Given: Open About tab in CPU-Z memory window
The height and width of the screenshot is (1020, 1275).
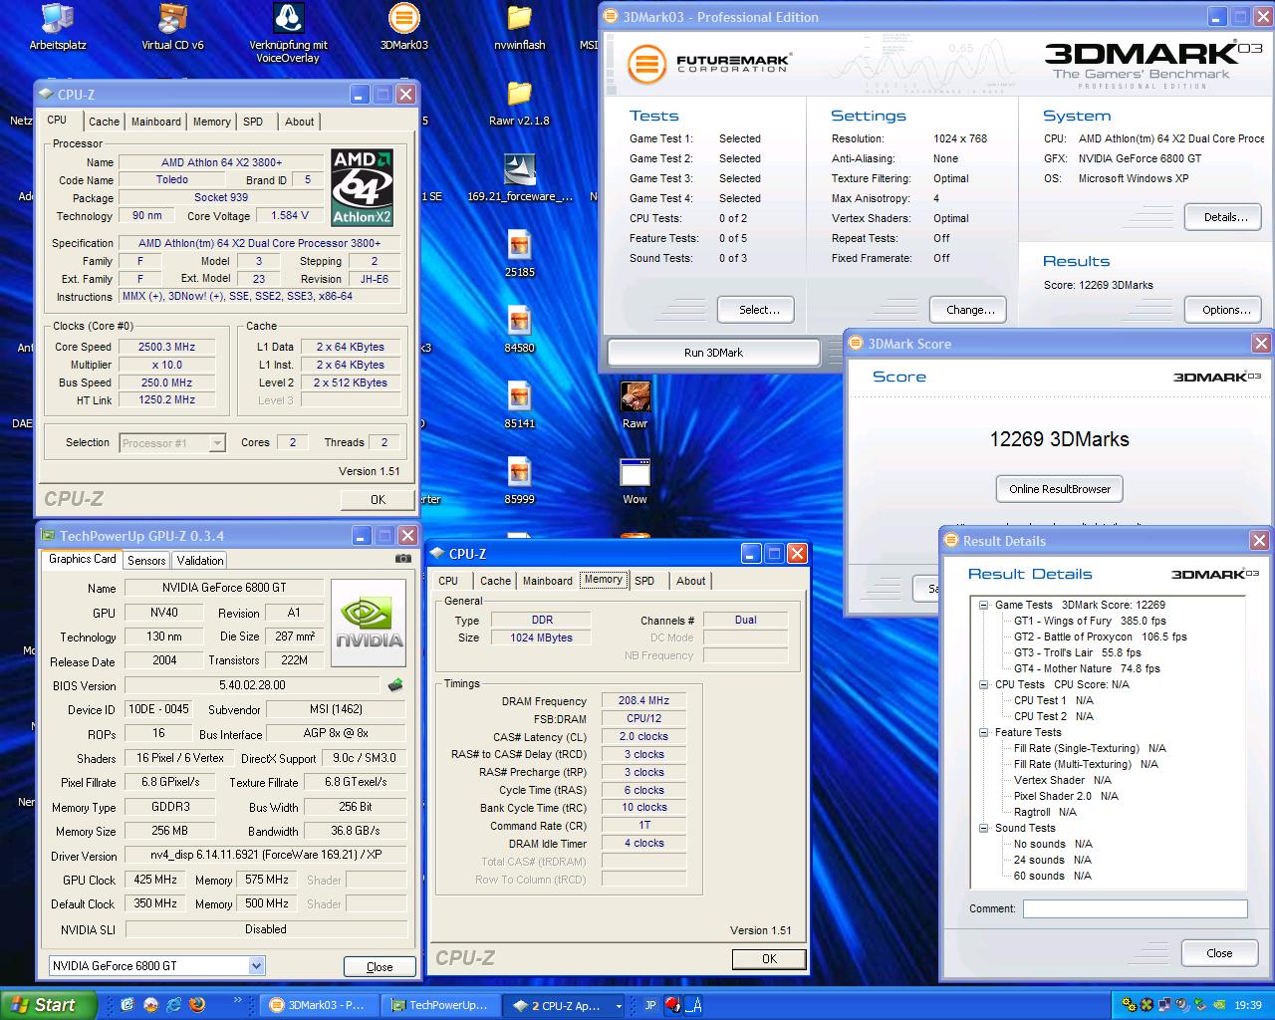Looking at the screenshot, I should 690,581.
